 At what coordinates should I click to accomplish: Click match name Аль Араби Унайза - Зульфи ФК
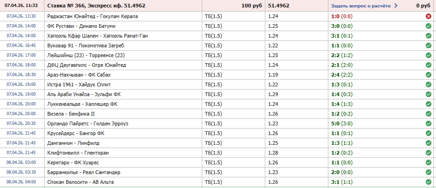coord(84,94)
